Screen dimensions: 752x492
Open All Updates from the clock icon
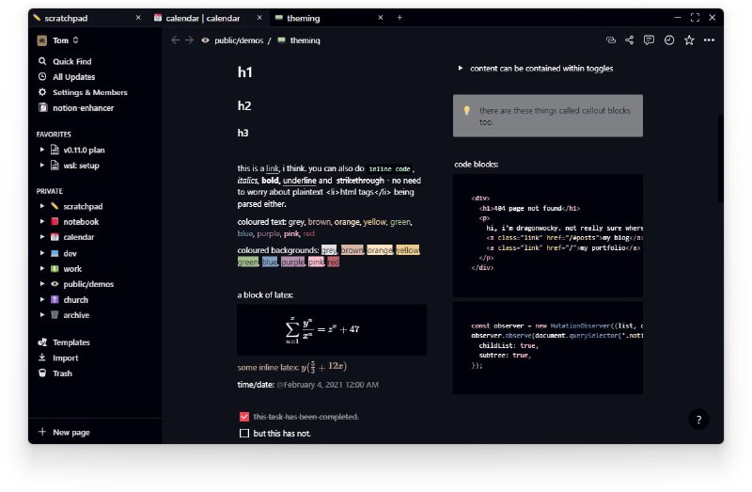[x=42, y=77]
